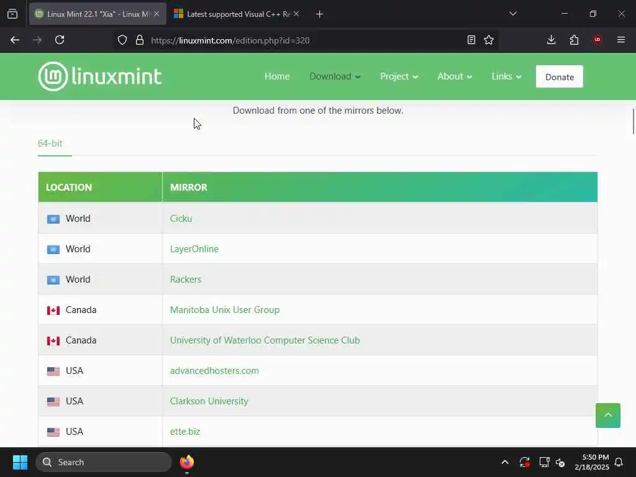Open the Downloads panel arrow icon
The height and width of the screenshot is (477, 636).
point(552,40)
